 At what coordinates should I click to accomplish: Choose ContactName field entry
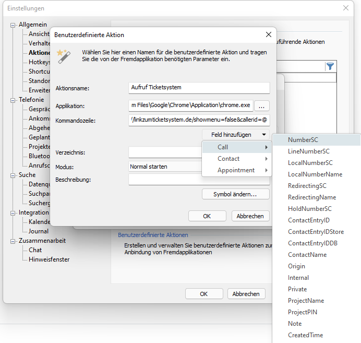tap(307, 255)
